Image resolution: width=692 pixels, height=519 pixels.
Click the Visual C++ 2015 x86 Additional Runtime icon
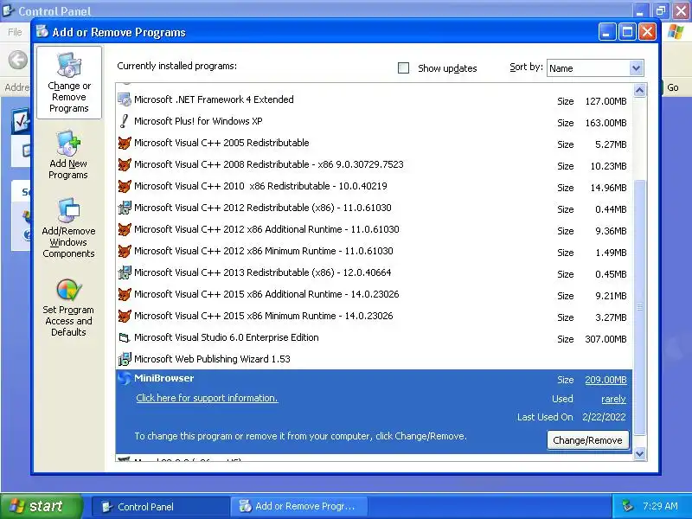pos(125,294)
